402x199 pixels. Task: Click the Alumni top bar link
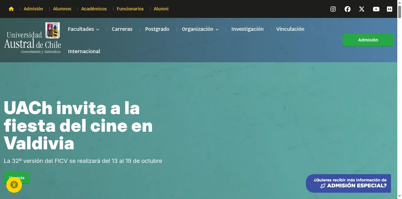click(161, 9)
